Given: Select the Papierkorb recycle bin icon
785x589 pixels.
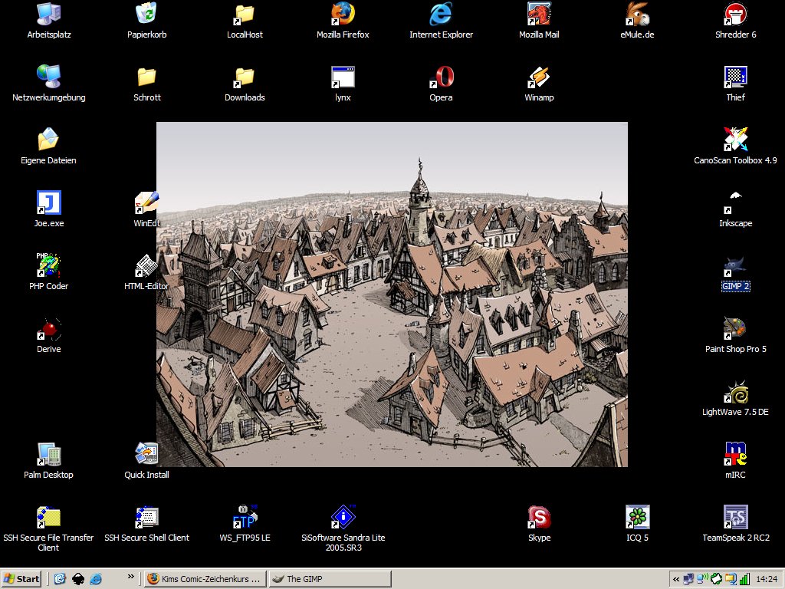Looking at the screenshot, I should [146, 15].
